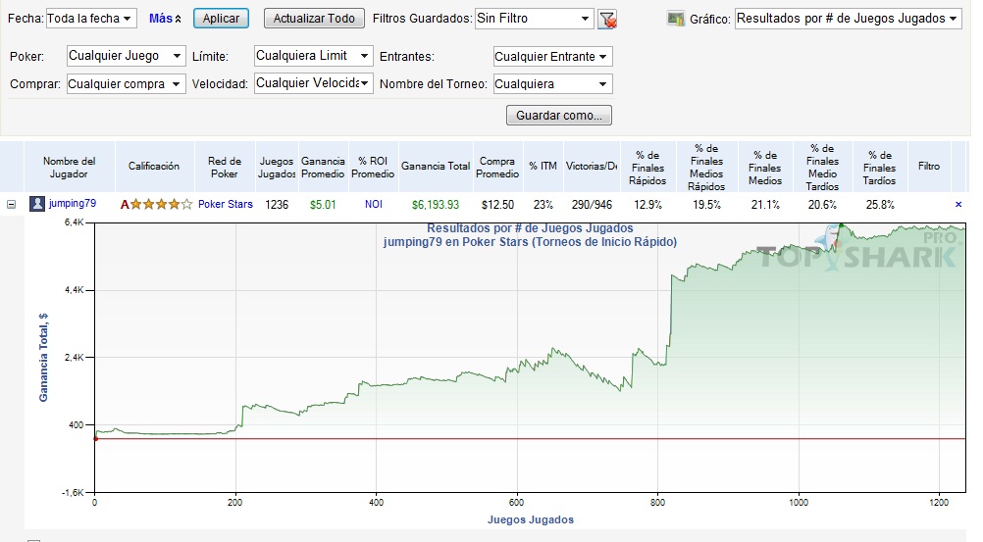Sort by Compra Promedio column header
The width and height of the screenshot is (983, 542).
click(x=497, y=168)
